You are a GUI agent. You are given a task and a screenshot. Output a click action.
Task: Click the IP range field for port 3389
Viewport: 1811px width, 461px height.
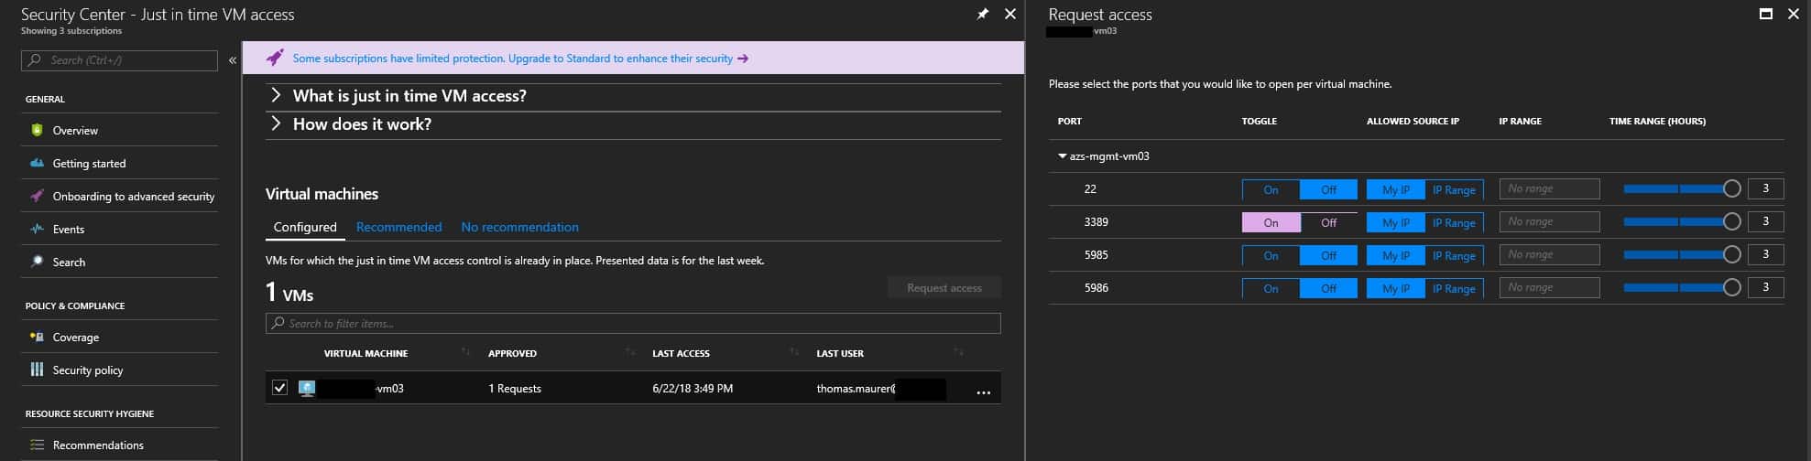tap(1549, 221)
